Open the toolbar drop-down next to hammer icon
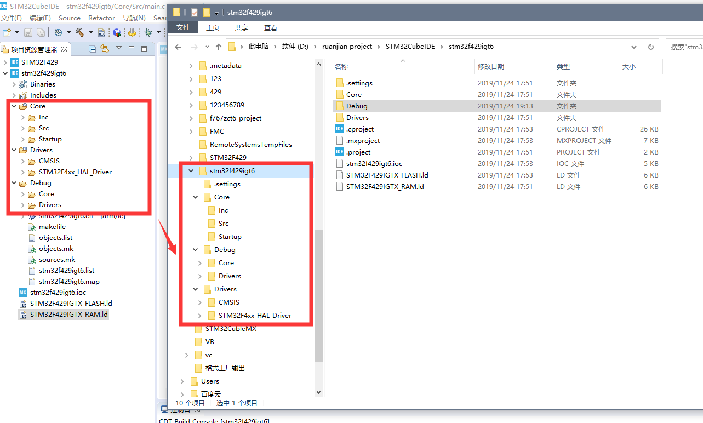703x423 pixels. pyautogui.click(x=90, y=32)
